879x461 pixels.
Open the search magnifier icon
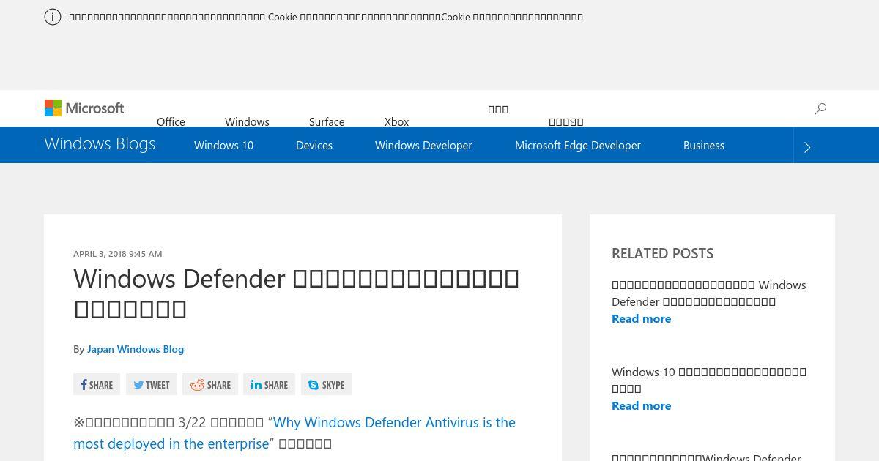(x=820, y=108)
